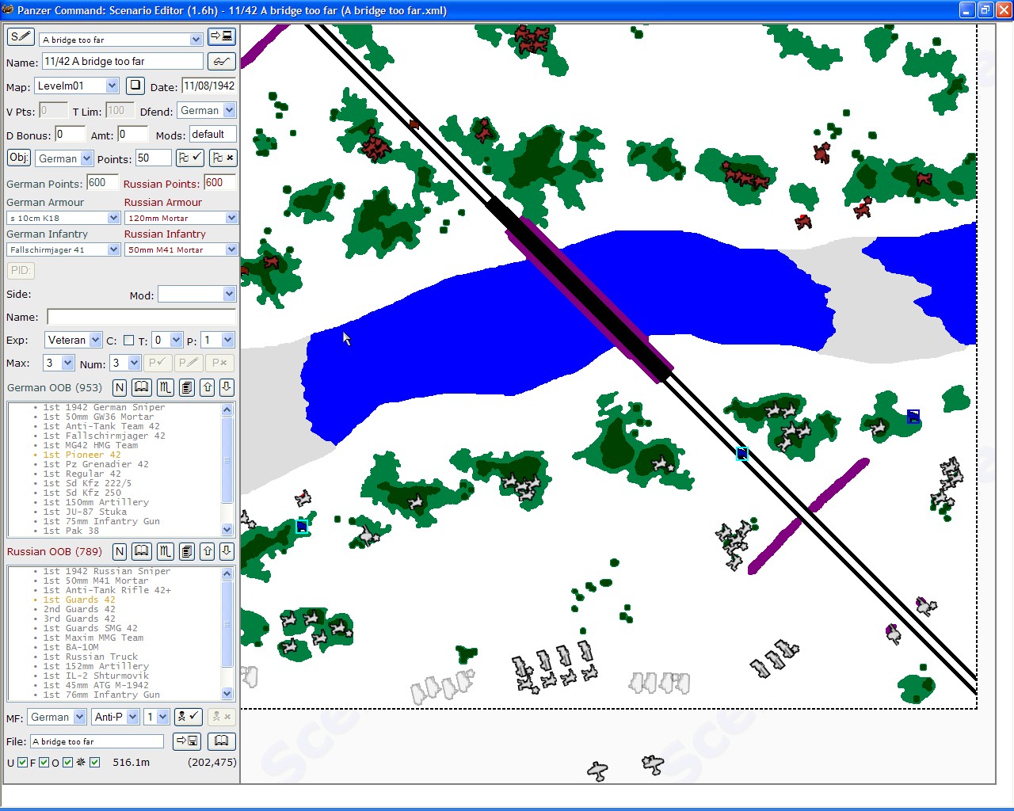Select '1st BA-10M' in Russian OOB
This screenshot has width=1014, height=811.
point(71,647)
